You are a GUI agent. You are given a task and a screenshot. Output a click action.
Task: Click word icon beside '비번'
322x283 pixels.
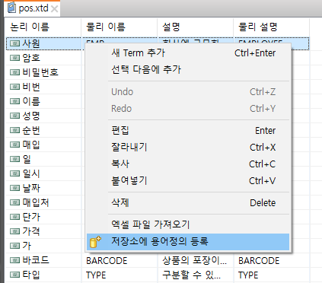(14, 87)
